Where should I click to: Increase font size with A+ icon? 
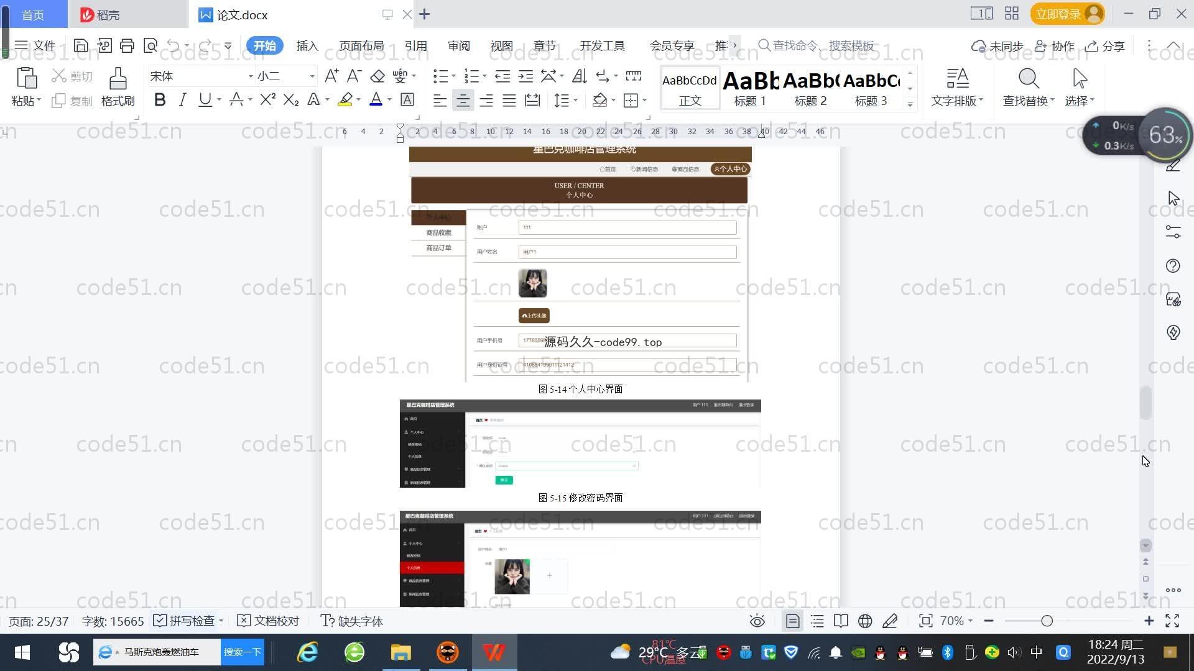point(331,76)
